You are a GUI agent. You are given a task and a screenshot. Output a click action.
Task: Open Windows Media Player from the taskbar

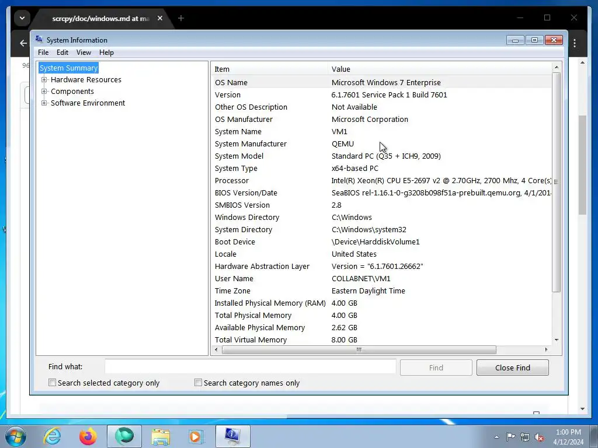click(x=196, y=436)
